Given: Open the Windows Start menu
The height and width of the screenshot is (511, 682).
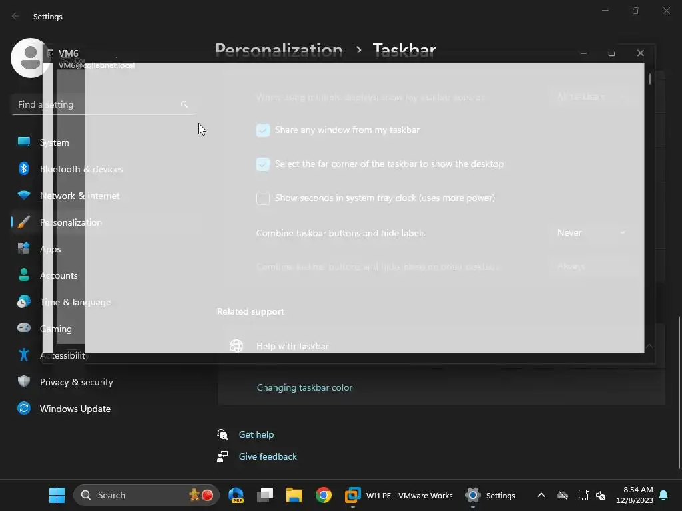Looking at the screenshot, I should click(57, 495).
